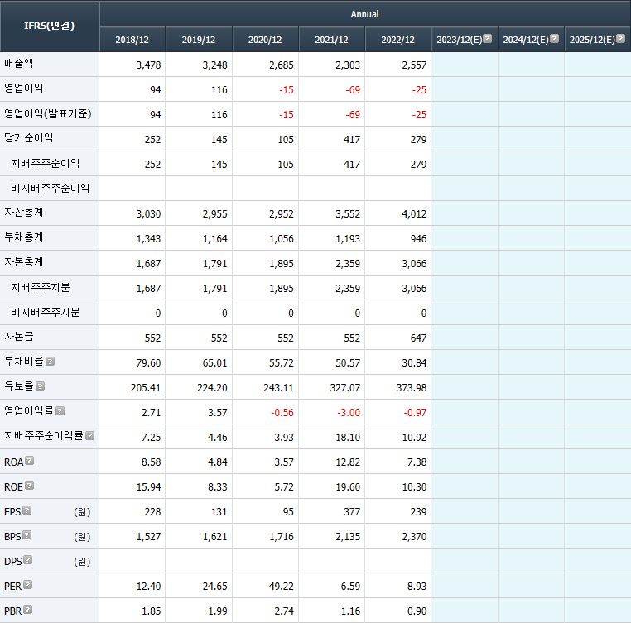Image resolution: width=631 pixels, height=623 pixels.
Task: Click the 15.94 ROE value
Action: point(148,487)
